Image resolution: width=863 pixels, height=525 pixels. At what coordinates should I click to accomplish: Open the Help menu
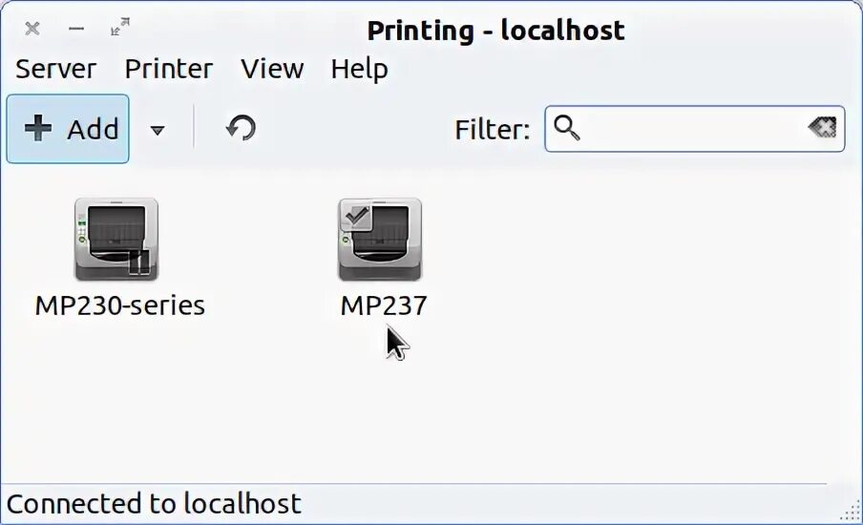click(x=359, y=70)
